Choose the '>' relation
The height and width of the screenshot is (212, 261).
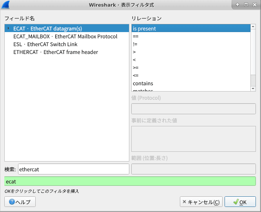pos(191,52)
